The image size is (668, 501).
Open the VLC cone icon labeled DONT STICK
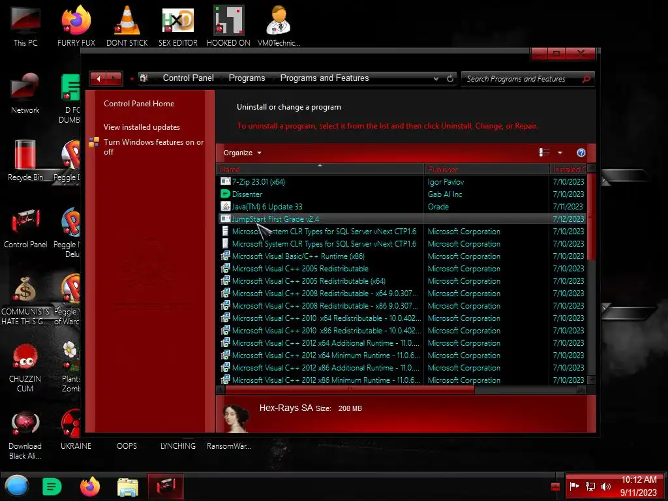click(x=127, y=25)
